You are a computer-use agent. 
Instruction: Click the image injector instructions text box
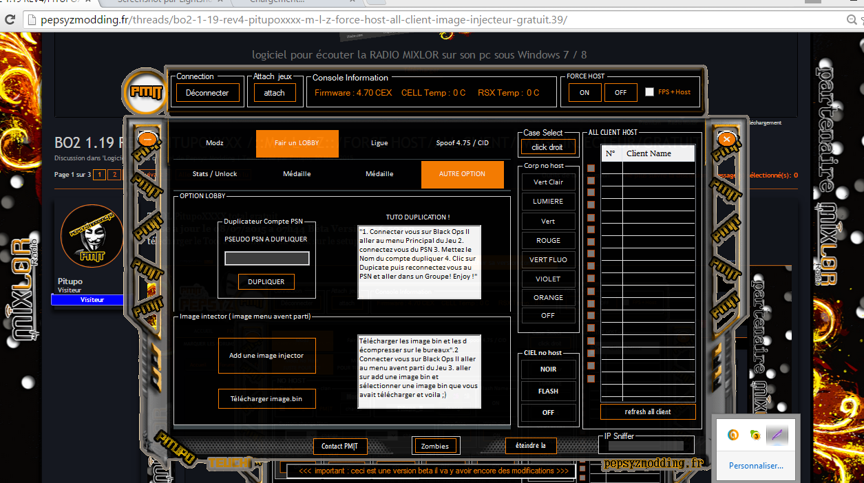point(419,372)
